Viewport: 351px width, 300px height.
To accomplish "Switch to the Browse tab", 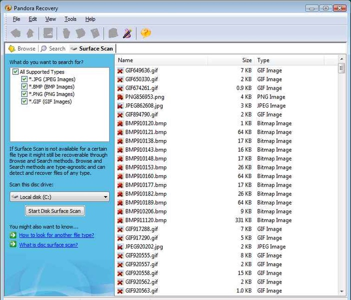I will (22, 48).
